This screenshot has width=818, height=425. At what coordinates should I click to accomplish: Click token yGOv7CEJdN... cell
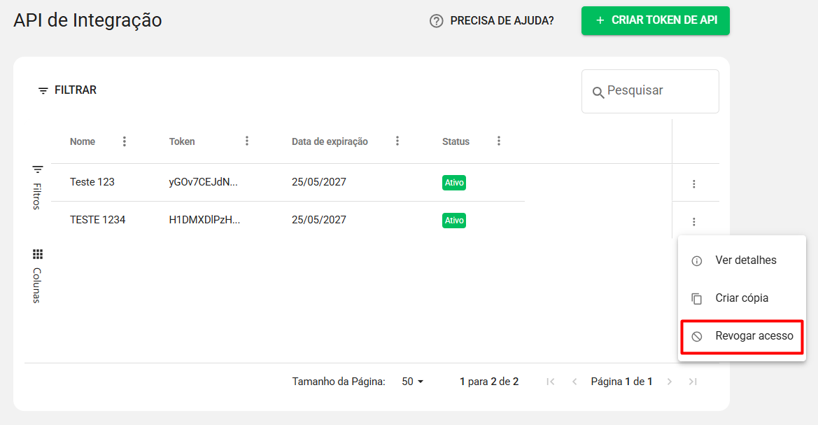click(204, 182)
